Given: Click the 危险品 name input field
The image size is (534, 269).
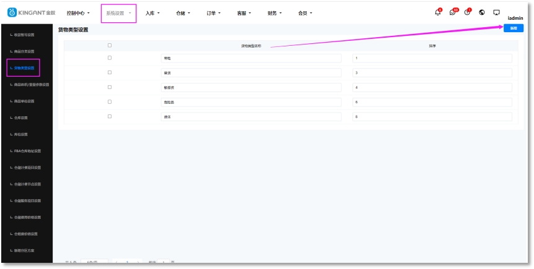Looking at the screenshot, I should pyautogui.click(x=251, y=102).
